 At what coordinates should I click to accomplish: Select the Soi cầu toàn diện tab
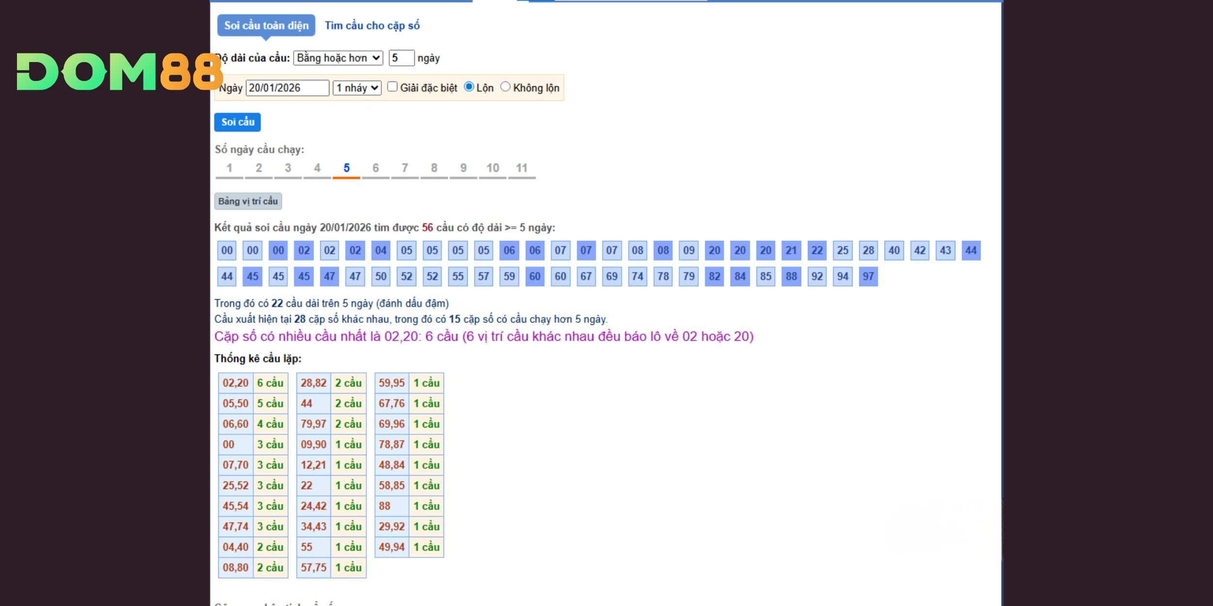point(266,26)
